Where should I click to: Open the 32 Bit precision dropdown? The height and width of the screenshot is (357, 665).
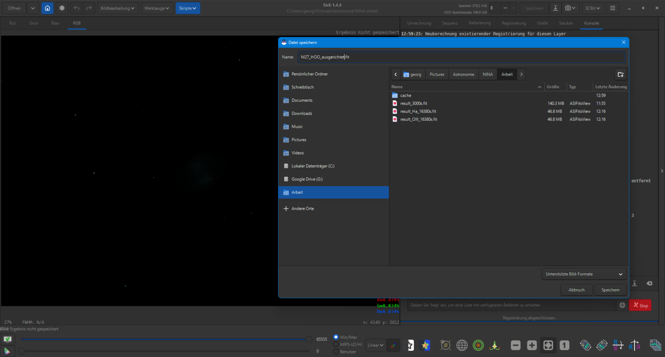coord(593,8)
